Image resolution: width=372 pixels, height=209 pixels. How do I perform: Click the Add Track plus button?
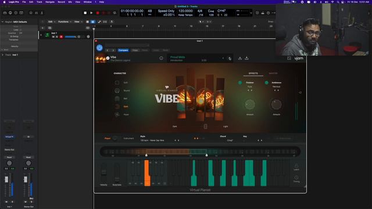(42, 28)
